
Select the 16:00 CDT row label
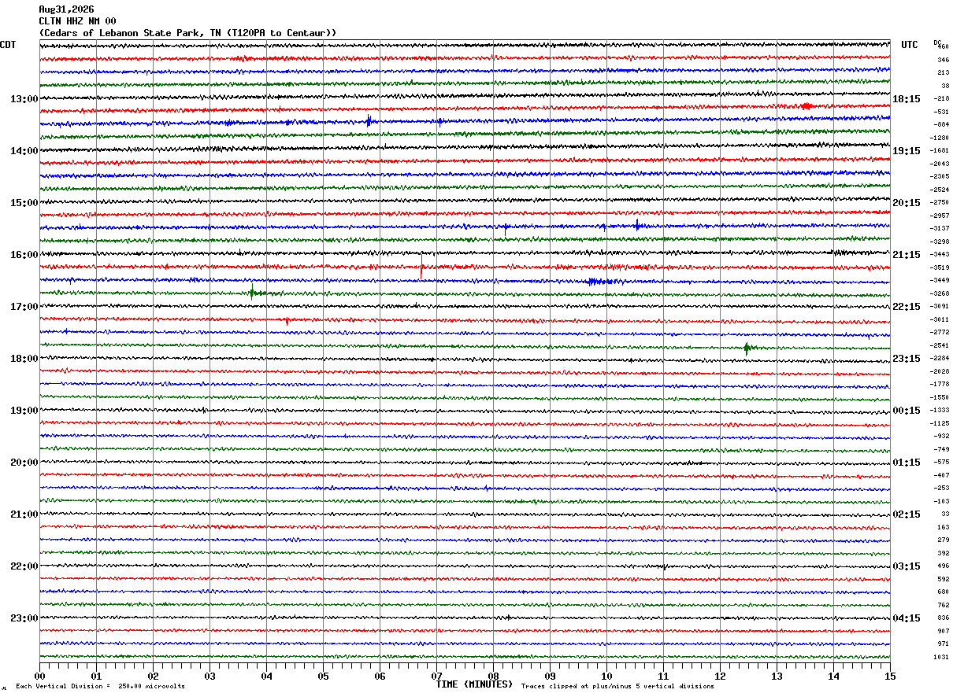(x=24, y=255)
